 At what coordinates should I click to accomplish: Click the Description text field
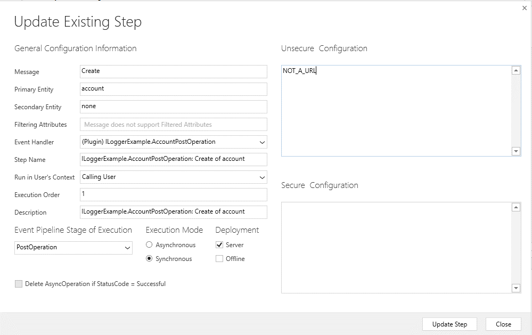(x=173, y=212)
